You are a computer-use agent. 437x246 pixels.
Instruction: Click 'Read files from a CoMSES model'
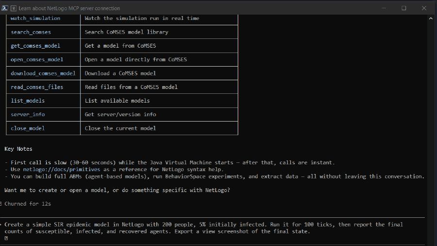(x=131, y=87)
